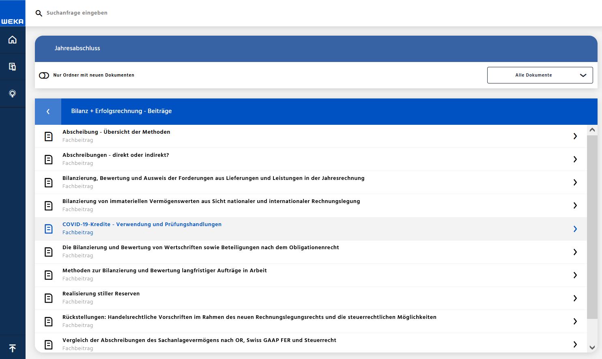Click the magnifier search icon
This screenshot has height=359, width=602.
39,13
